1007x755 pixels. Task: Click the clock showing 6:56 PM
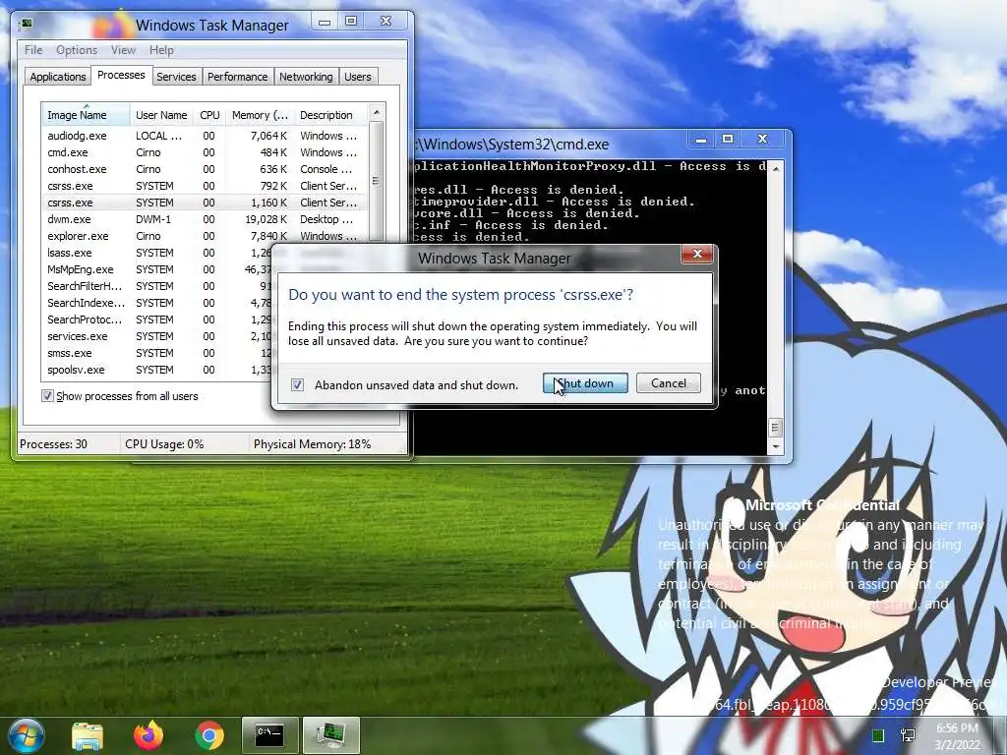(958, 736)
